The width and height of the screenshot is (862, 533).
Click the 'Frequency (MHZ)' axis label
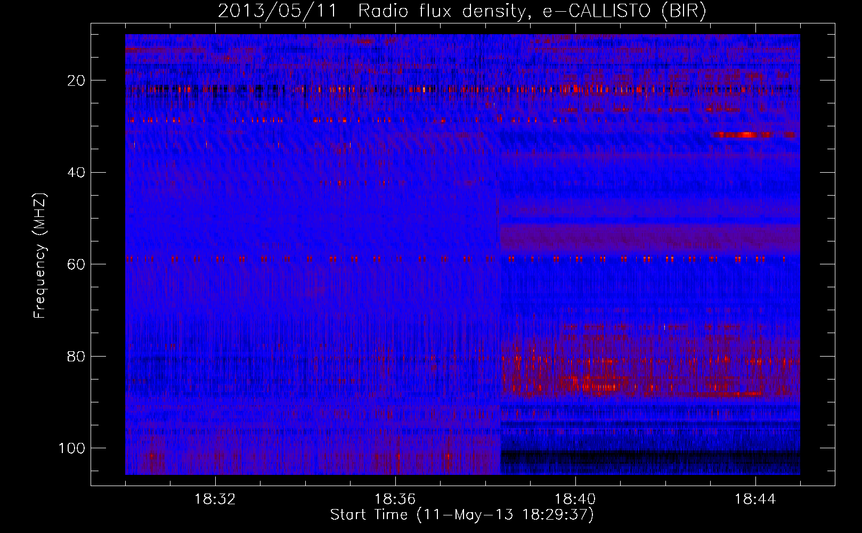(x=40, y=256)
